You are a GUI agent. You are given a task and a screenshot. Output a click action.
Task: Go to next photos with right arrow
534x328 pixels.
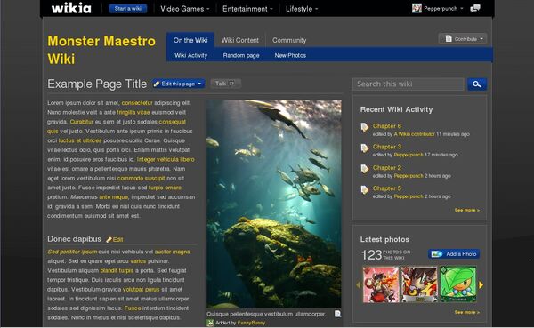(x=481, y=284)
